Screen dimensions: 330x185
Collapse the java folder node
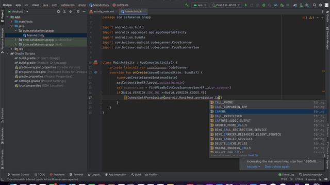click(12, 26)
